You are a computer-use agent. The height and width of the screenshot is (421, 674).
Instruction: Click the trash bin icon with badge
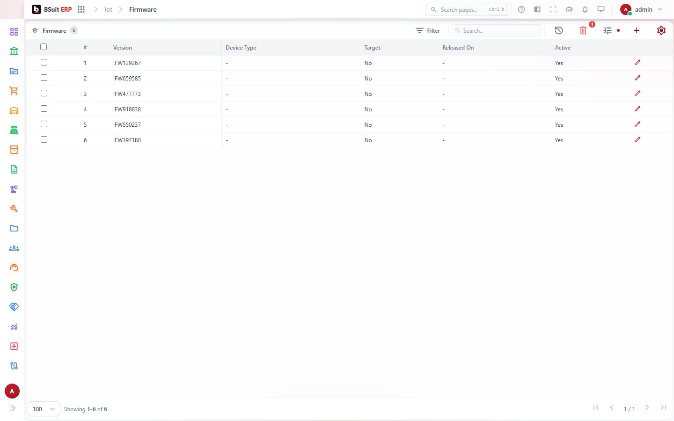(x=583, y=30)
